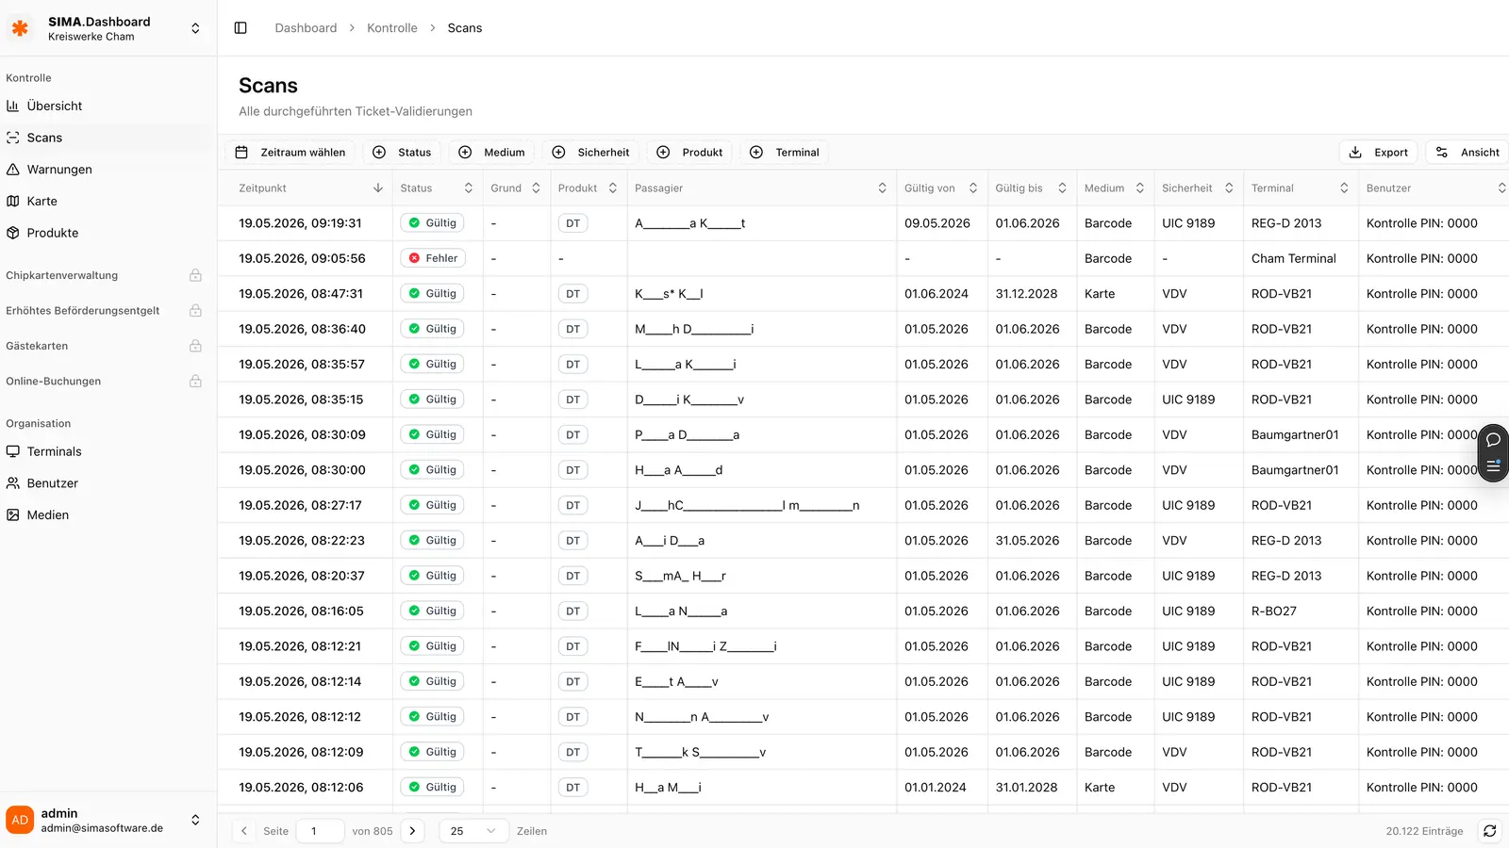Go to Kontrolle breadcrumb
This screenshot has width=1509, height=848.
(x=392, y=28)
